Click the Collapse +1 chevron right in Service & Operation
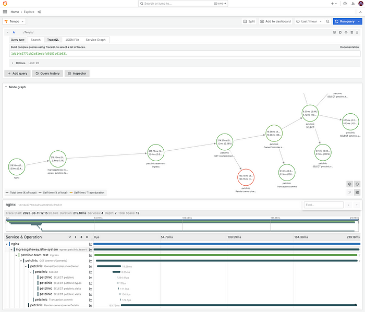Image resolution: width=365 pixels, height=312 pixels. click(76, 237)
